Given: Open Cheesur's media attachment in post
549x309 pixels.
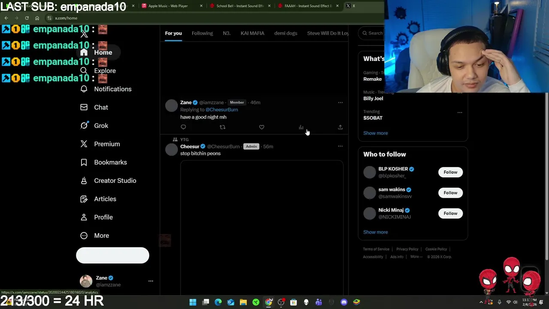Looking at the screenshot, I should point(262,227).
